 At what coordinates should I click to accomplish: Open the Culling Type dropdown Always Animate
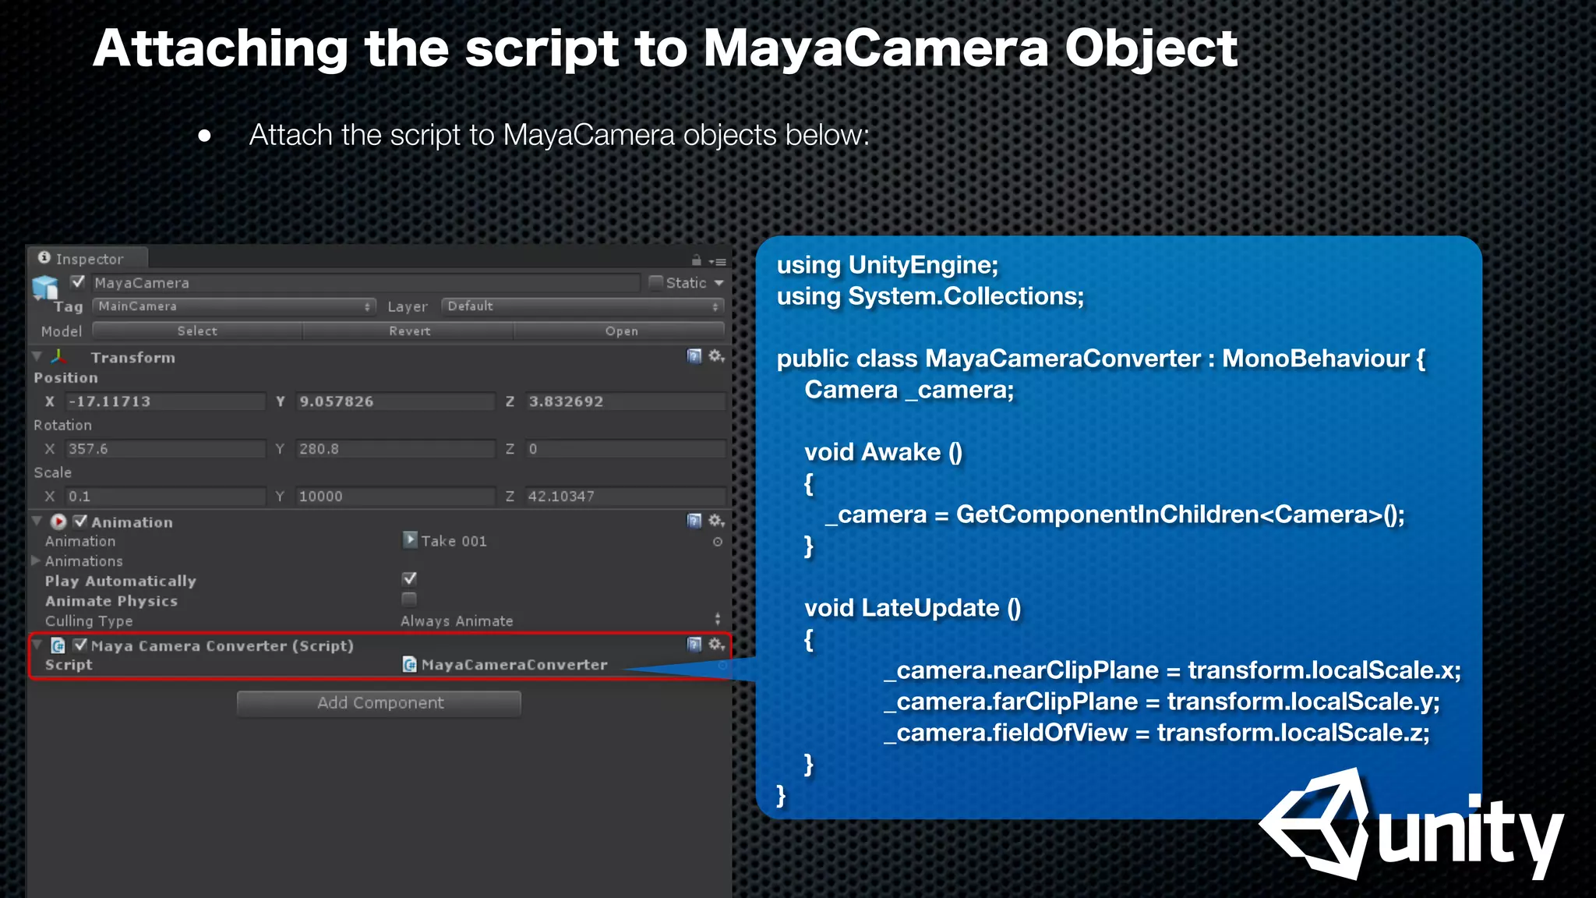tap(561, 620)
